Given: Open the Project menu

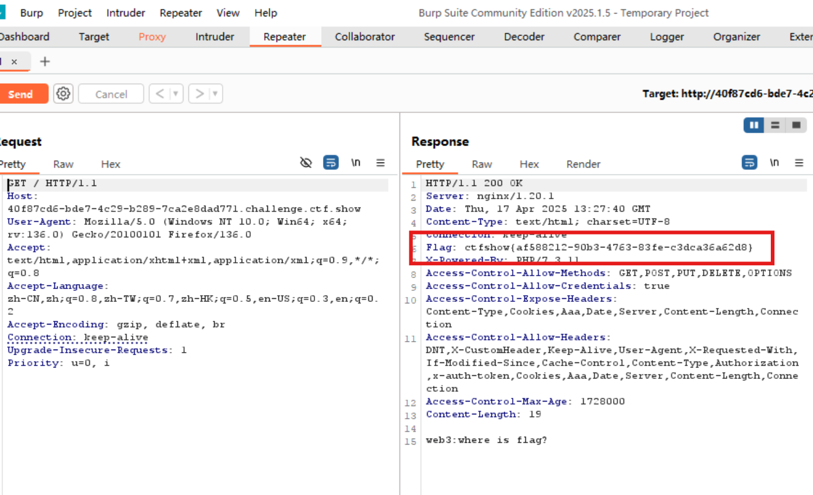Looking at the screenshot, I should click(x=75, y=13).
